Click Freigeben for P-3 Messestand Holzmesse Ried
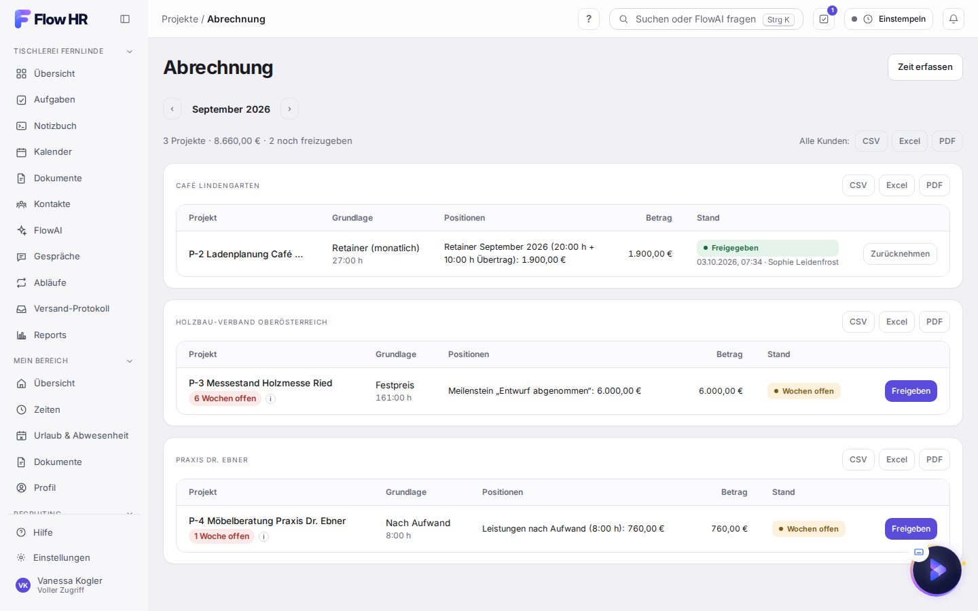Image resolution: width=978 pixels, height=611 pixels. 911,391
